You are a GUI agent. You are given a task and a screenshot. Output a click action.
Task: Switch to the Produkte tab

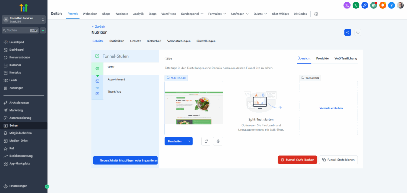coord(322,58)
